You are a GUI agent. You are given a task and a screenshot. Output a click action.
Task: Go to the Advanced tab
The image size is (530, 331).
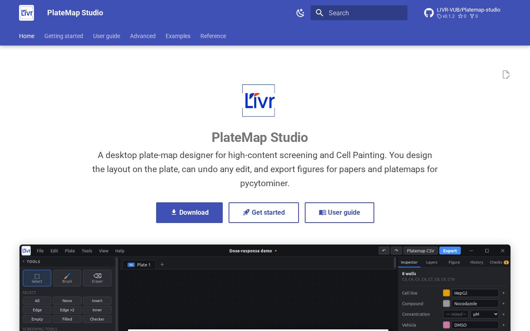click(143, 36)
